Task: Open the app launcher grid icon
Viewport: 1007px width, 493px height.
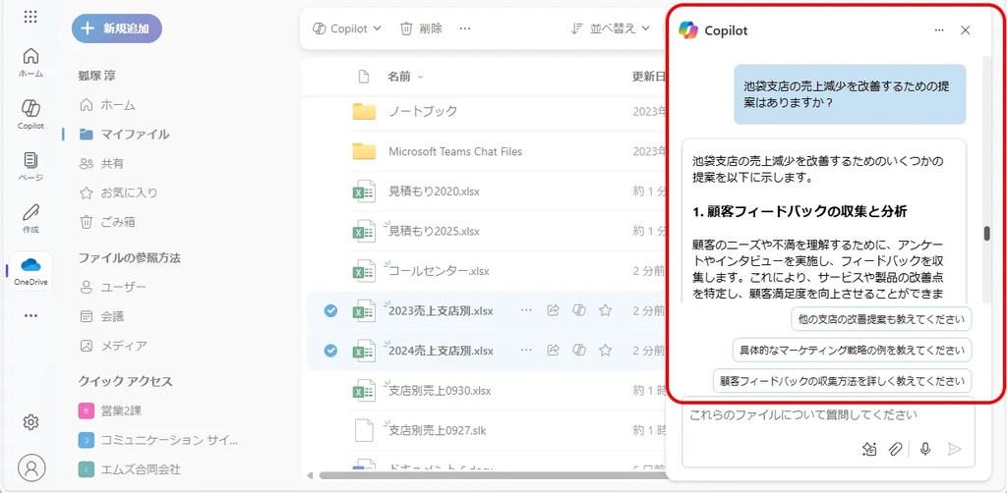Action: 30,17
